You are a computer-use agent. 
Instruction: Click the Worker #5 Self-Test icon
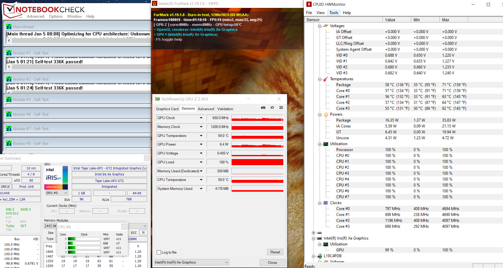(x=9, y=100)
